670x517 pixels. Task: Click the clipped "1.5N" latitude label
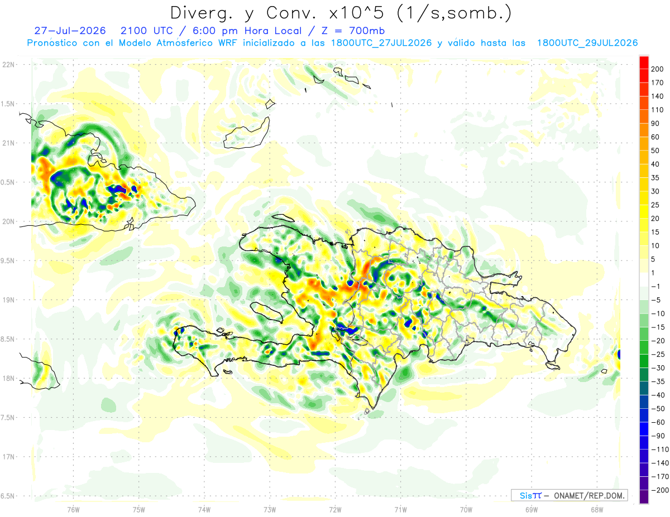pos(7,104)
